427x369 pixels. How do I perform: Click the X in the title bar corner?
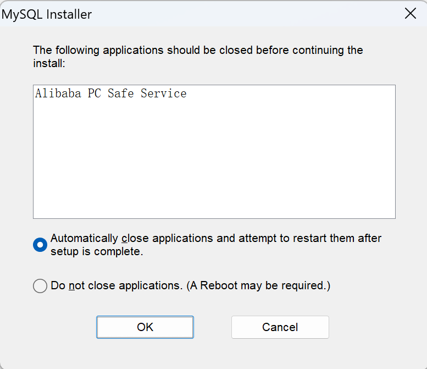coord(410,14)
